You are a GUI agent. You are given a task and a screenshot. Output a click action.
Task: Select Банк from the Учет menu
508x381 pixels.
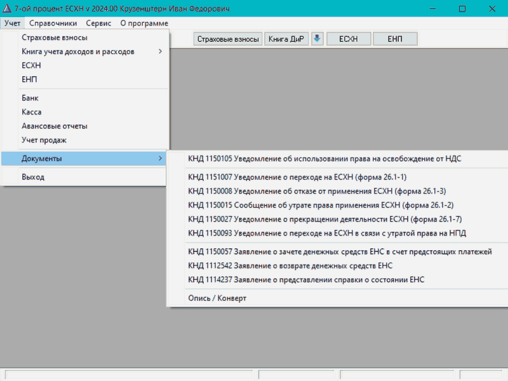point(30,98)
